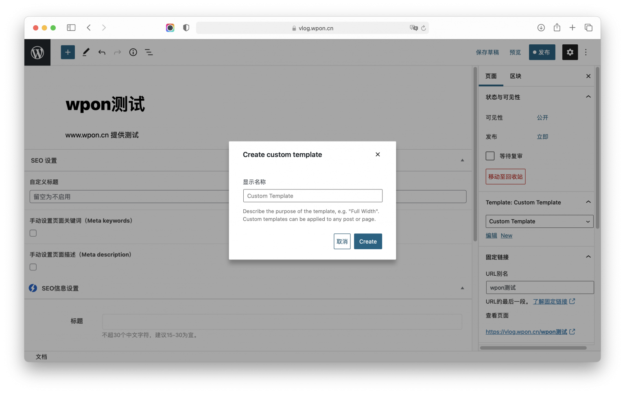The image size is (625, 394).
Task: Go forward in Safari
Action: [x=104, y=28]
